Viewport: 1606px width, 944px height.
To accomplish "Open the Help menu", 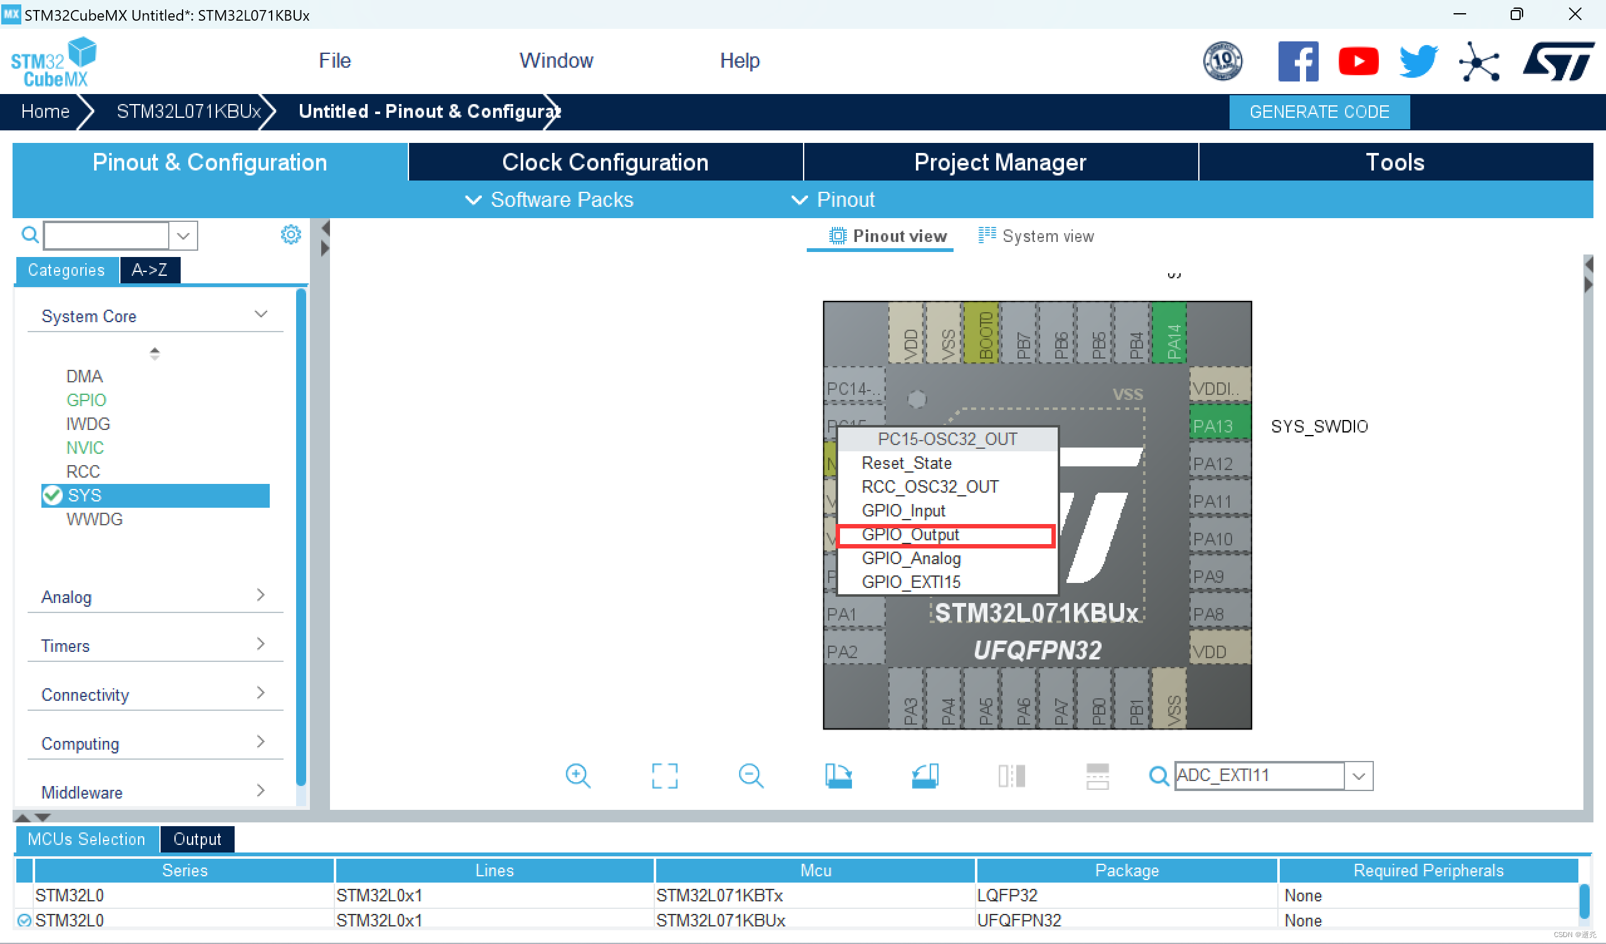I will 739,61.
